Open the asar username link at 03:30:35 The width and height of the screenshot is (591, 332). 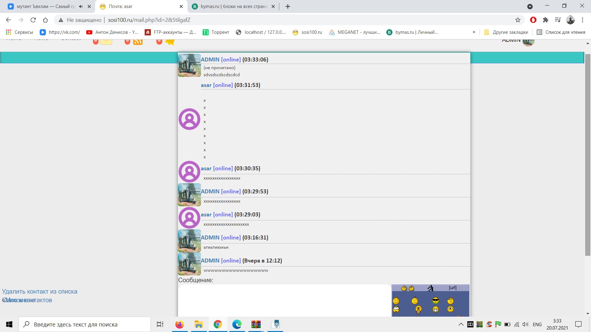[206, 168]
